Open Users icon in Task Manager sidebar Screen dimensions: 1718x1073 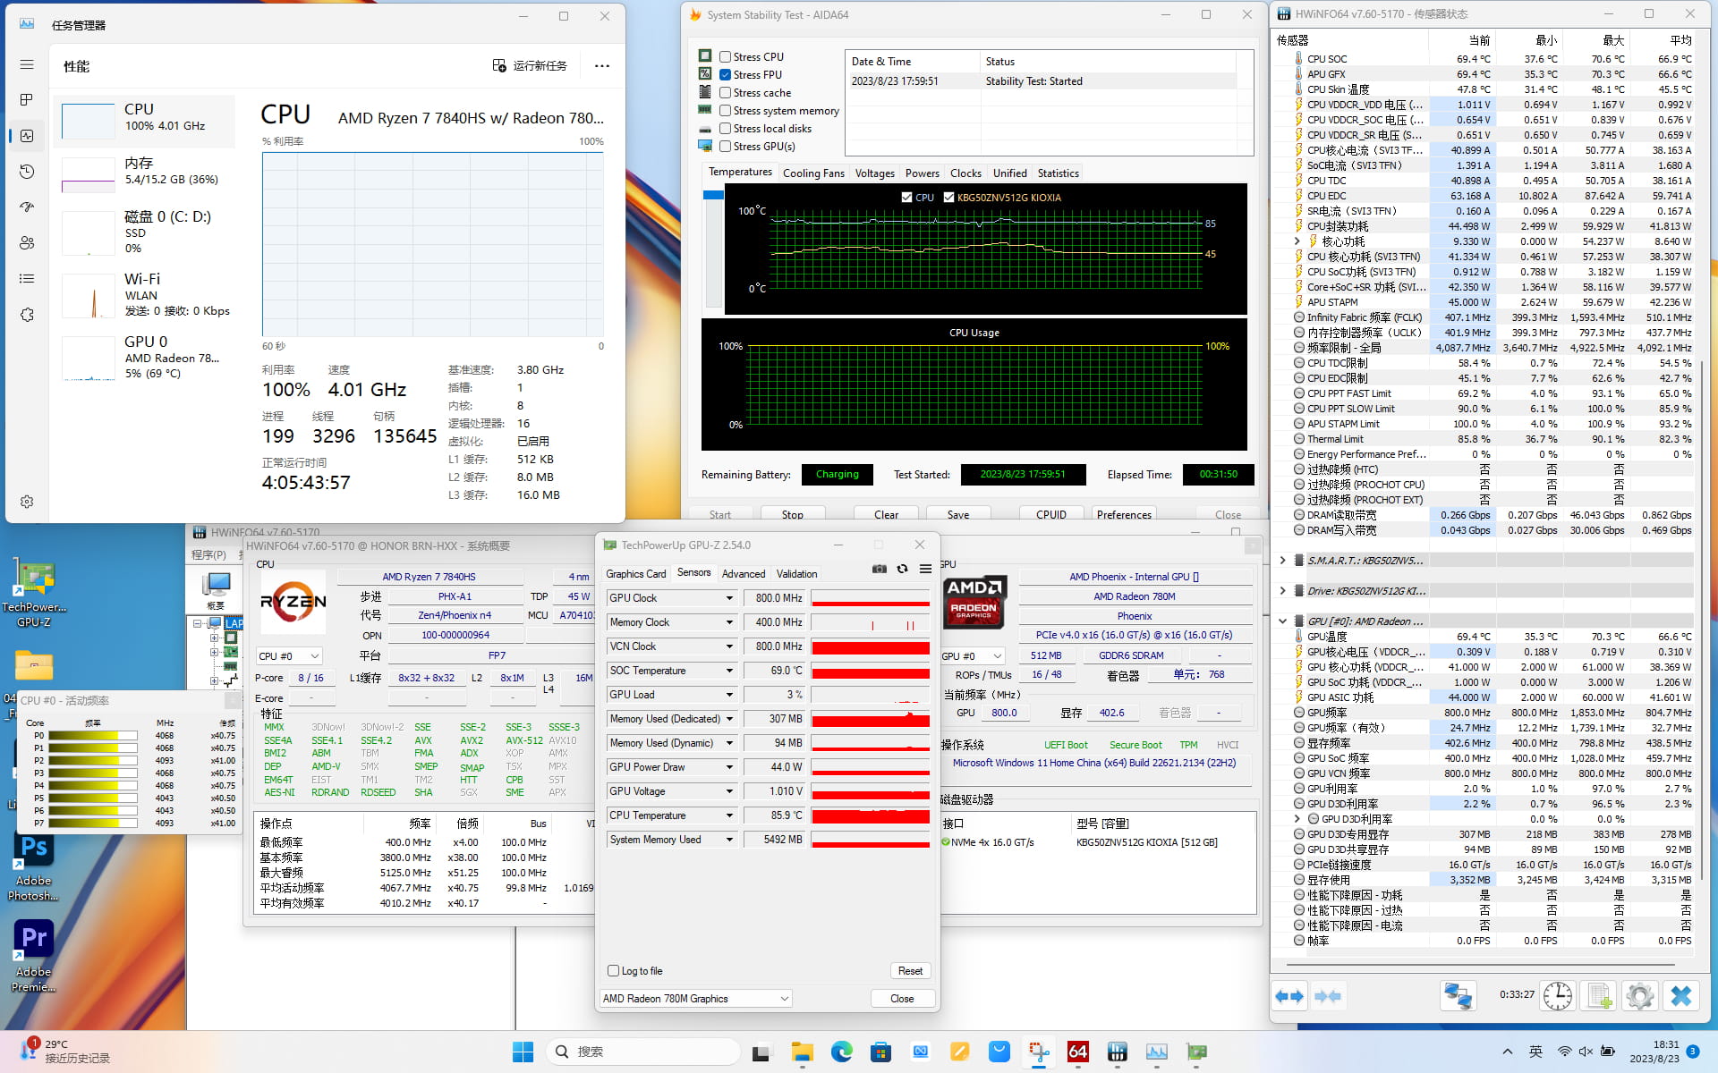27,242
